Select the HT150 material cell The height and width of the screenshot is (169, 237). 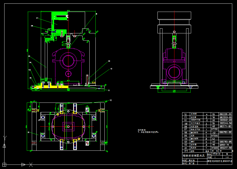point(215,129)
